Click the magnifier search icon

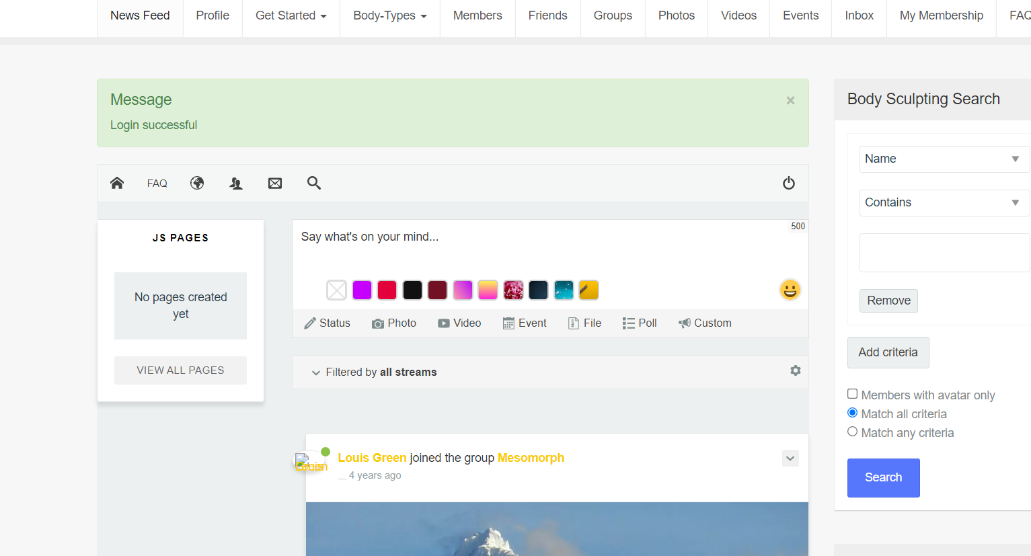(314, 183)
